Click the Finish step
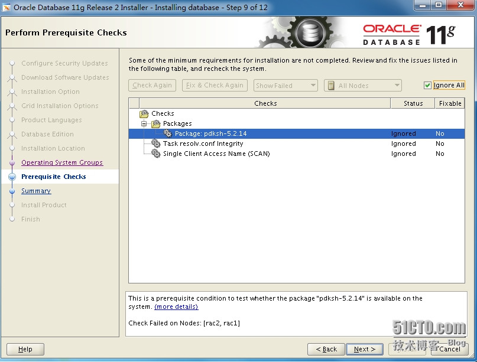 (30, 219)
